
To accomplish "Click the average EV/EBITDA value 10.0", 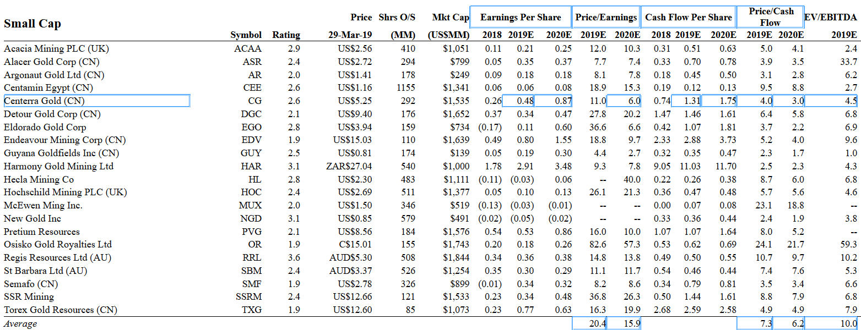I will (x=848, y=323).
